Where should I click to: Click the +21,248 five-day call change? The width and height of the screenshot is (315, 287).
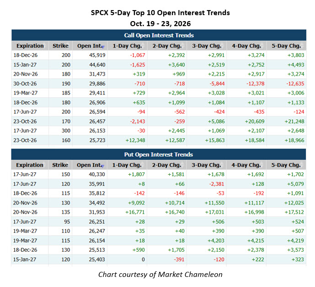click(294, 121)
